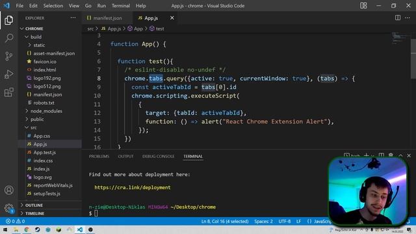Open the Search view in activity bar
The width and height of the screenshot is (416, 234).
coord(8,38)
